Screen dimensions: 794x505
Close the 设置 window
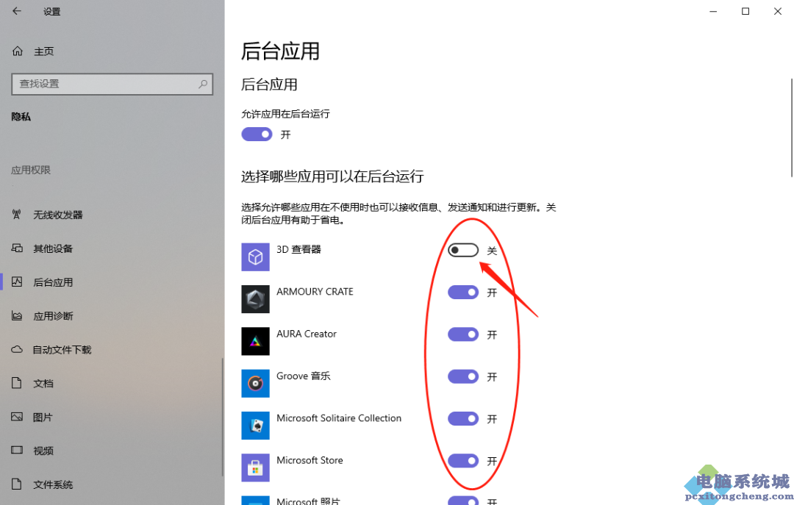point(778,11)
